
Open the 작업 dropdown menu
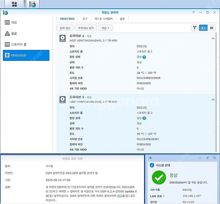[105, 28]
